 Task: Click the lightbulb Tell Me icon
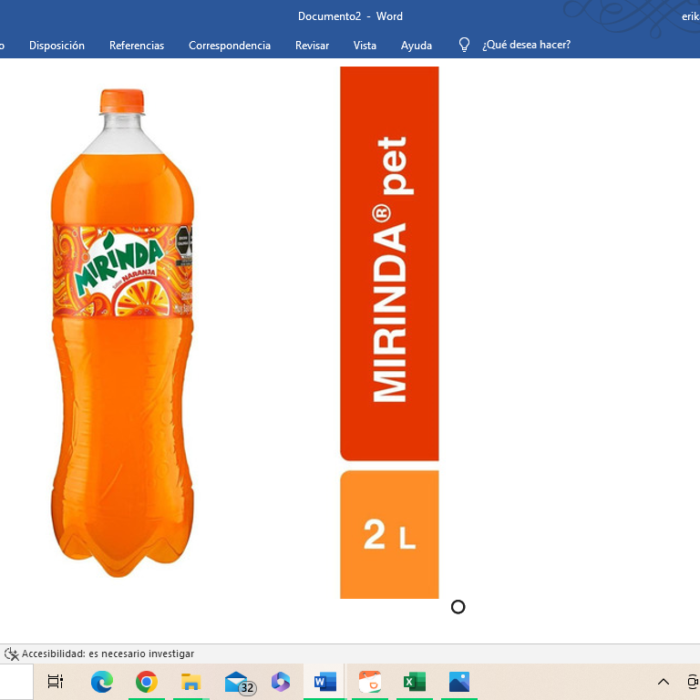(x=464, y=45)
